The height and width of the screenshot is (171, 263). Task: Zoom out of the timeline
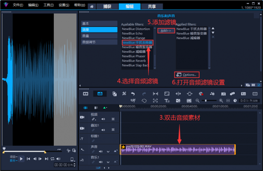point(197,101)
